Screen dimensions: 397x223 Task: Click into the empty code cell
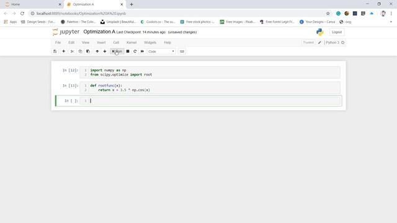click(x=210, y=101)
